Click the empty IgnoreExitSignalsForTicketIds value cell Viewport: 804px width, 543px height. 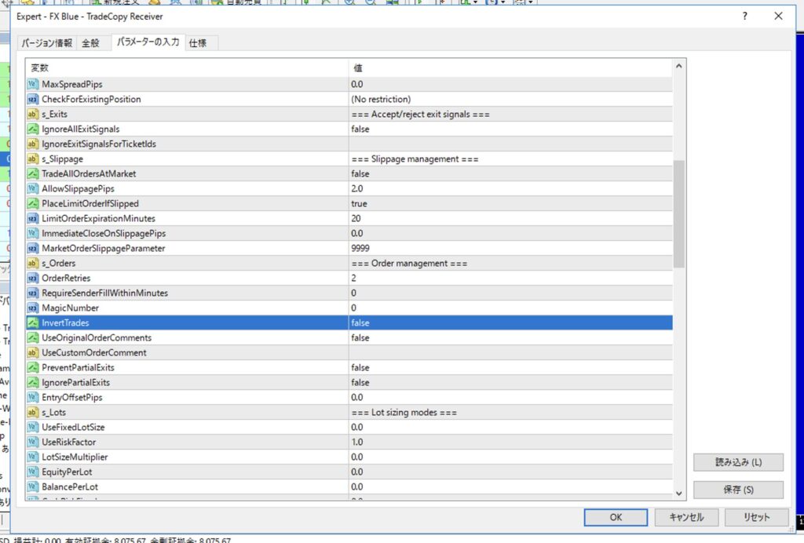(x=510, y=144)
